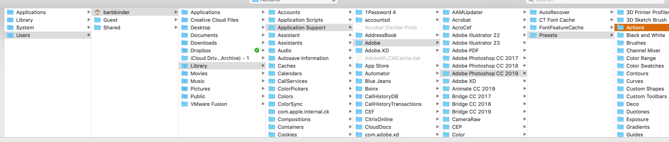Select the Animate CC 2019 folder
This screenshot has height=142, width=669.
[483, 89]
